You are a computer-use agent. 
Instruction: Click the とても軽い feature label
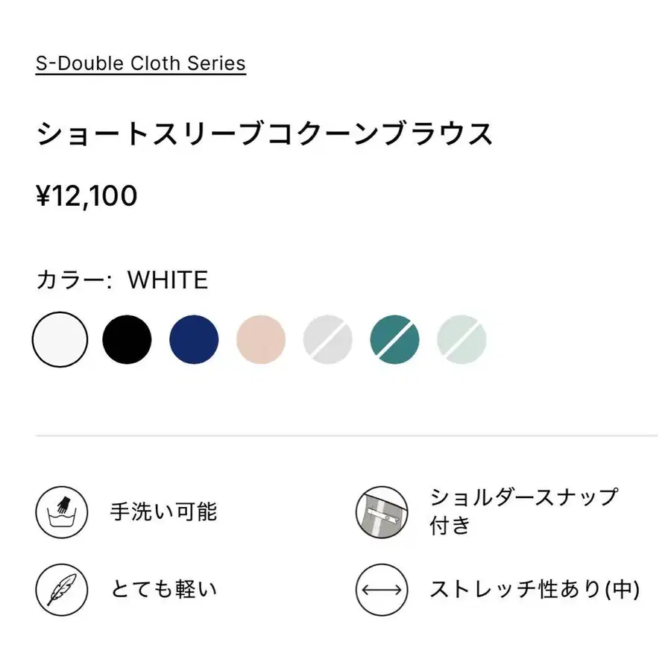coord(164,589)
